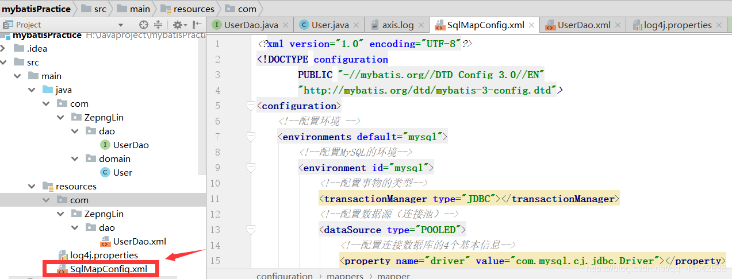Click resources in the navigation breadcrumb

pyautogui.click(x=194, y=9)
